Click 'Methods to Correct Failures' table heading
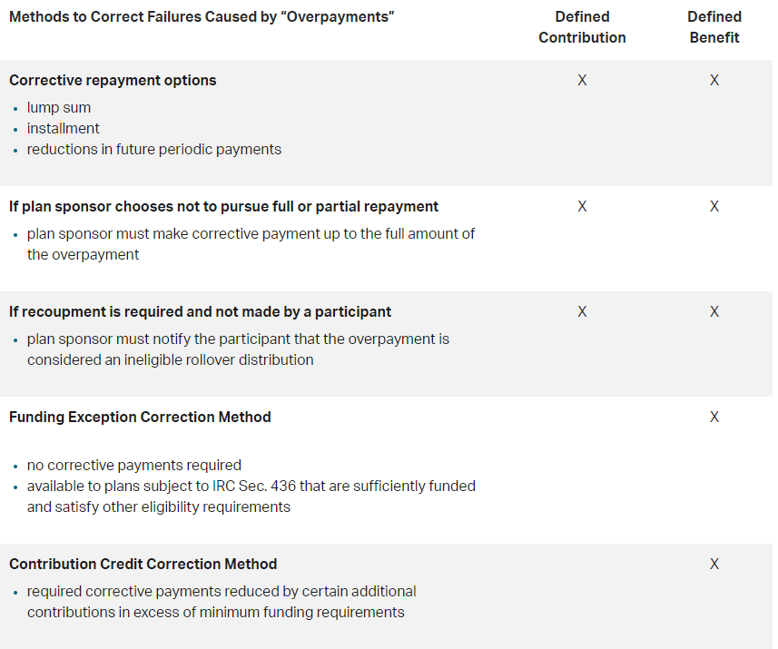The image size is (778, 649). click(202, 17)
